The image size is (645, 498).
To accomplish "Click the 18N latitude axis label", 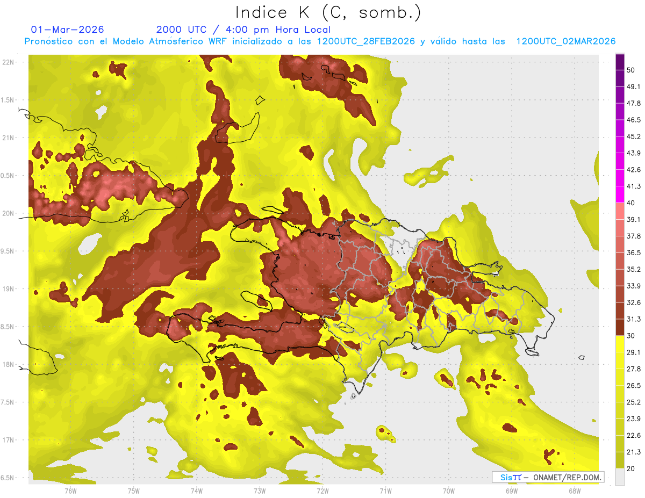I will (x=8, y=365).
